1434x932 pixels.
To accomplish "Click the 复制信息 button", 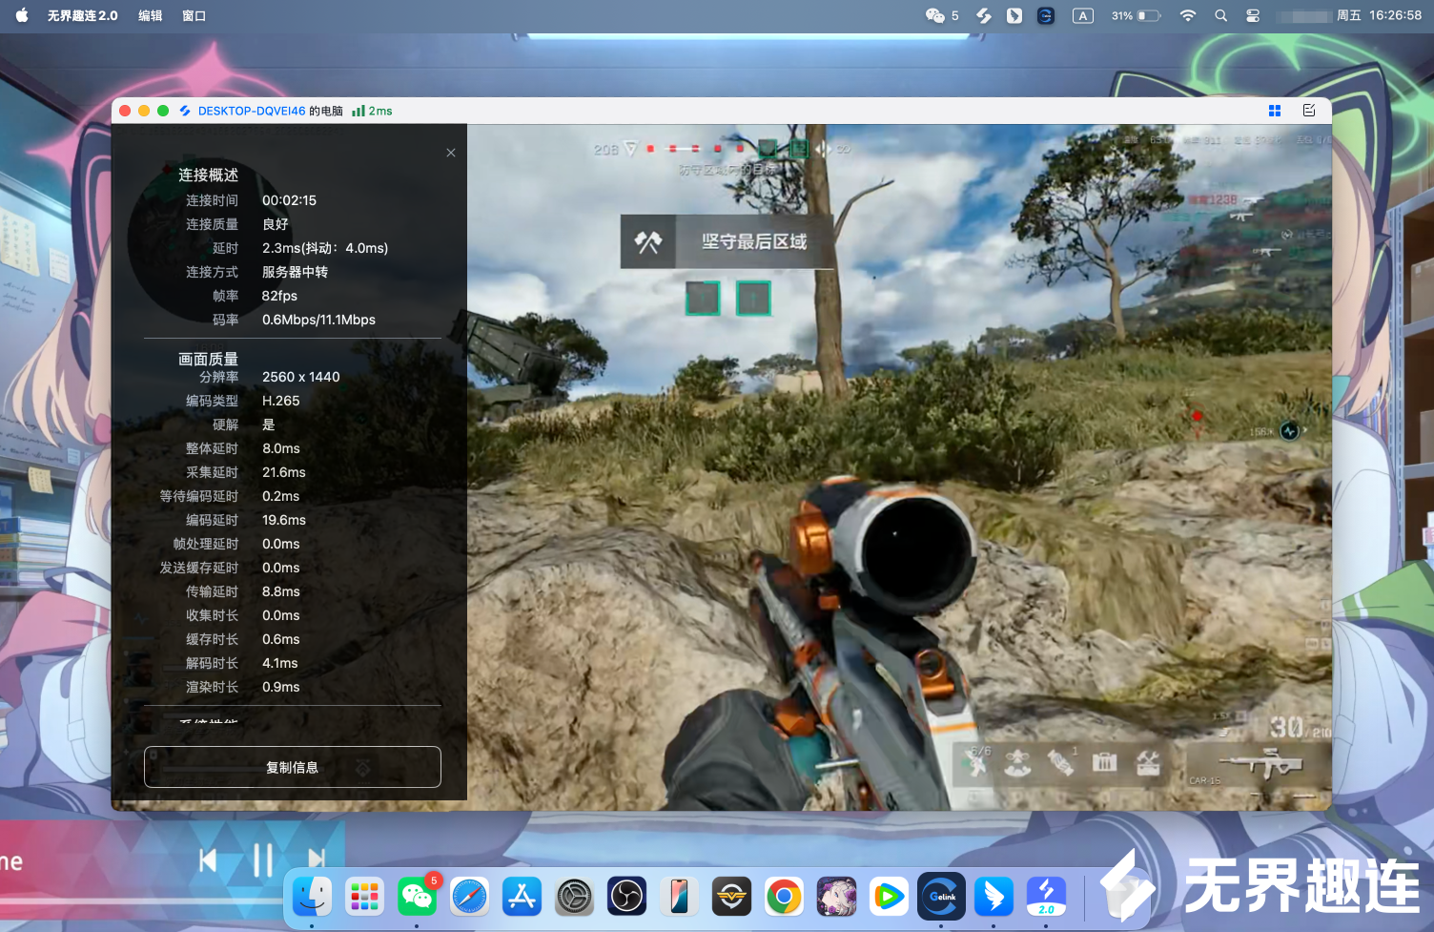I will pos(293,767).
